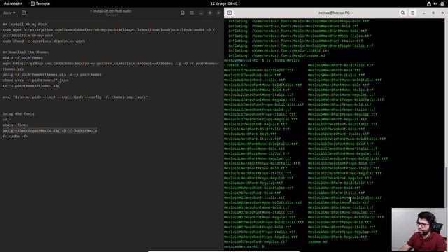Click the 'chmod u+rw ~/.poshthemes/*.json' line
Viewport: 448px width, 252px height.
[36, 80]
